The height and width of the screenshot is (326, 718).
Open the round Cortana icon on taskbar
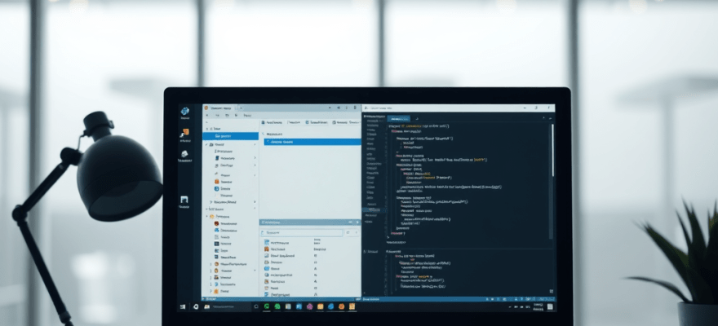point(196,307)
